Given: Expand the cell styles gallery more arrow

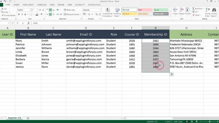Looking at the screenshot, I should [x=170, y=15].
